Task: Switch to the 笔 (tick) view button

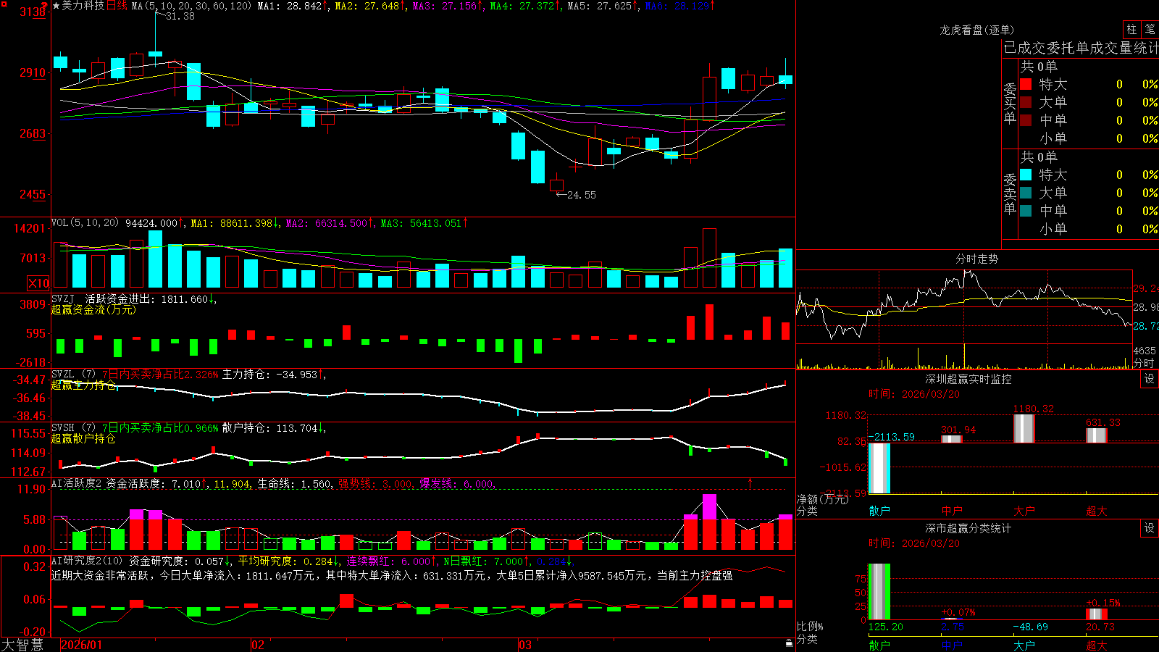Action: point(1150,30)
